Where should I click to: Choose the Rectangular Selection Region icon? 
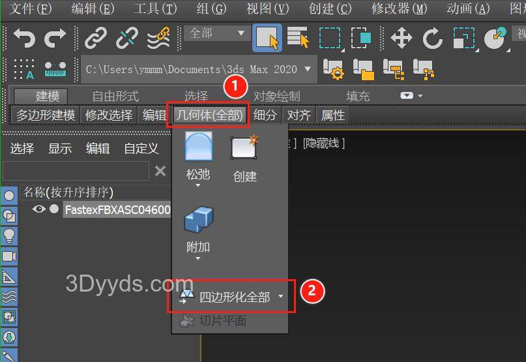click(330, 38)
